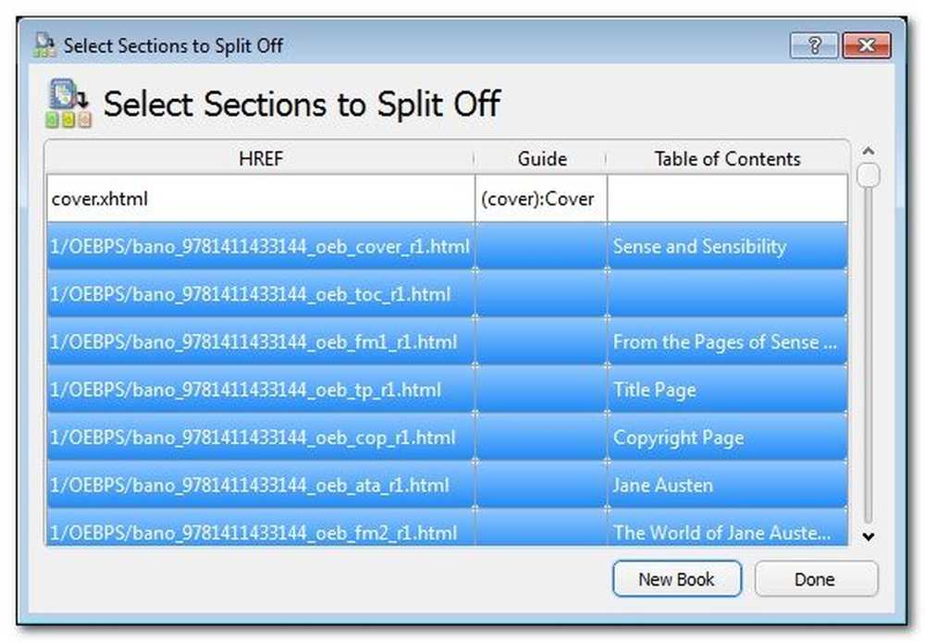Select the oeb_toc_r1.html row
The height and width of the screenshot is (643, 925).
[x=447, y=294]
